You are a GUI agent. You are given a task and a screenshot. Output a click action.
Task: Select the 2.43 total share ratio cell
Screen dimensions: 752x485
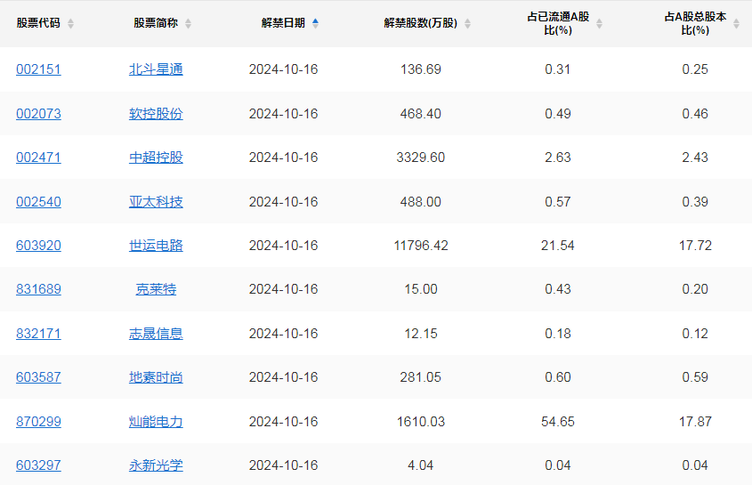point(695,158)
